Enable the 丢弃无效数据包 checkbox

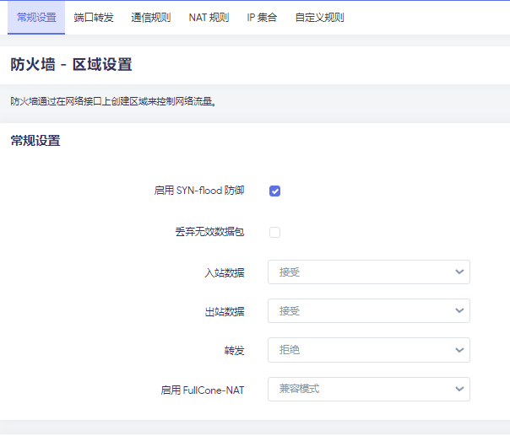[x=274, y=232]
